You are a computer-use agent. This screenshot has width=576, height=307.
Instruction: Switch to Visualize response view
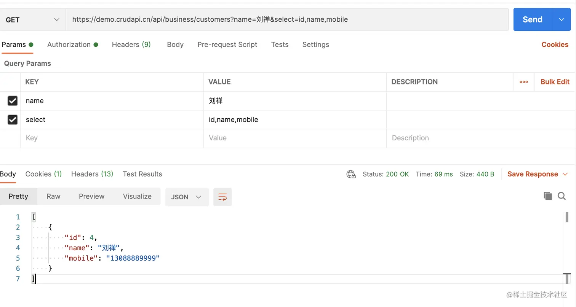click(x=137, y=196)
